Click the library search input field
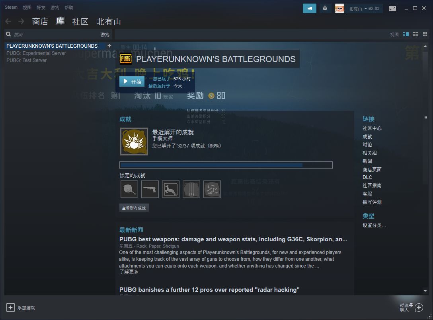Viewport: 433px width, 320px height. 56,35
